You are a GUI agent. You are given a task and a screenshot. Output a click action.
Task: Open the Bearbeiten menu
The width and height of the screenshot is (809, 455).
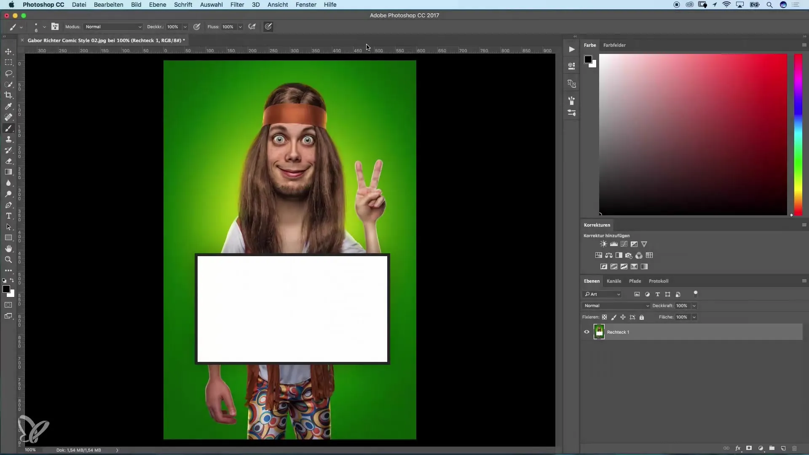[108, 5]
